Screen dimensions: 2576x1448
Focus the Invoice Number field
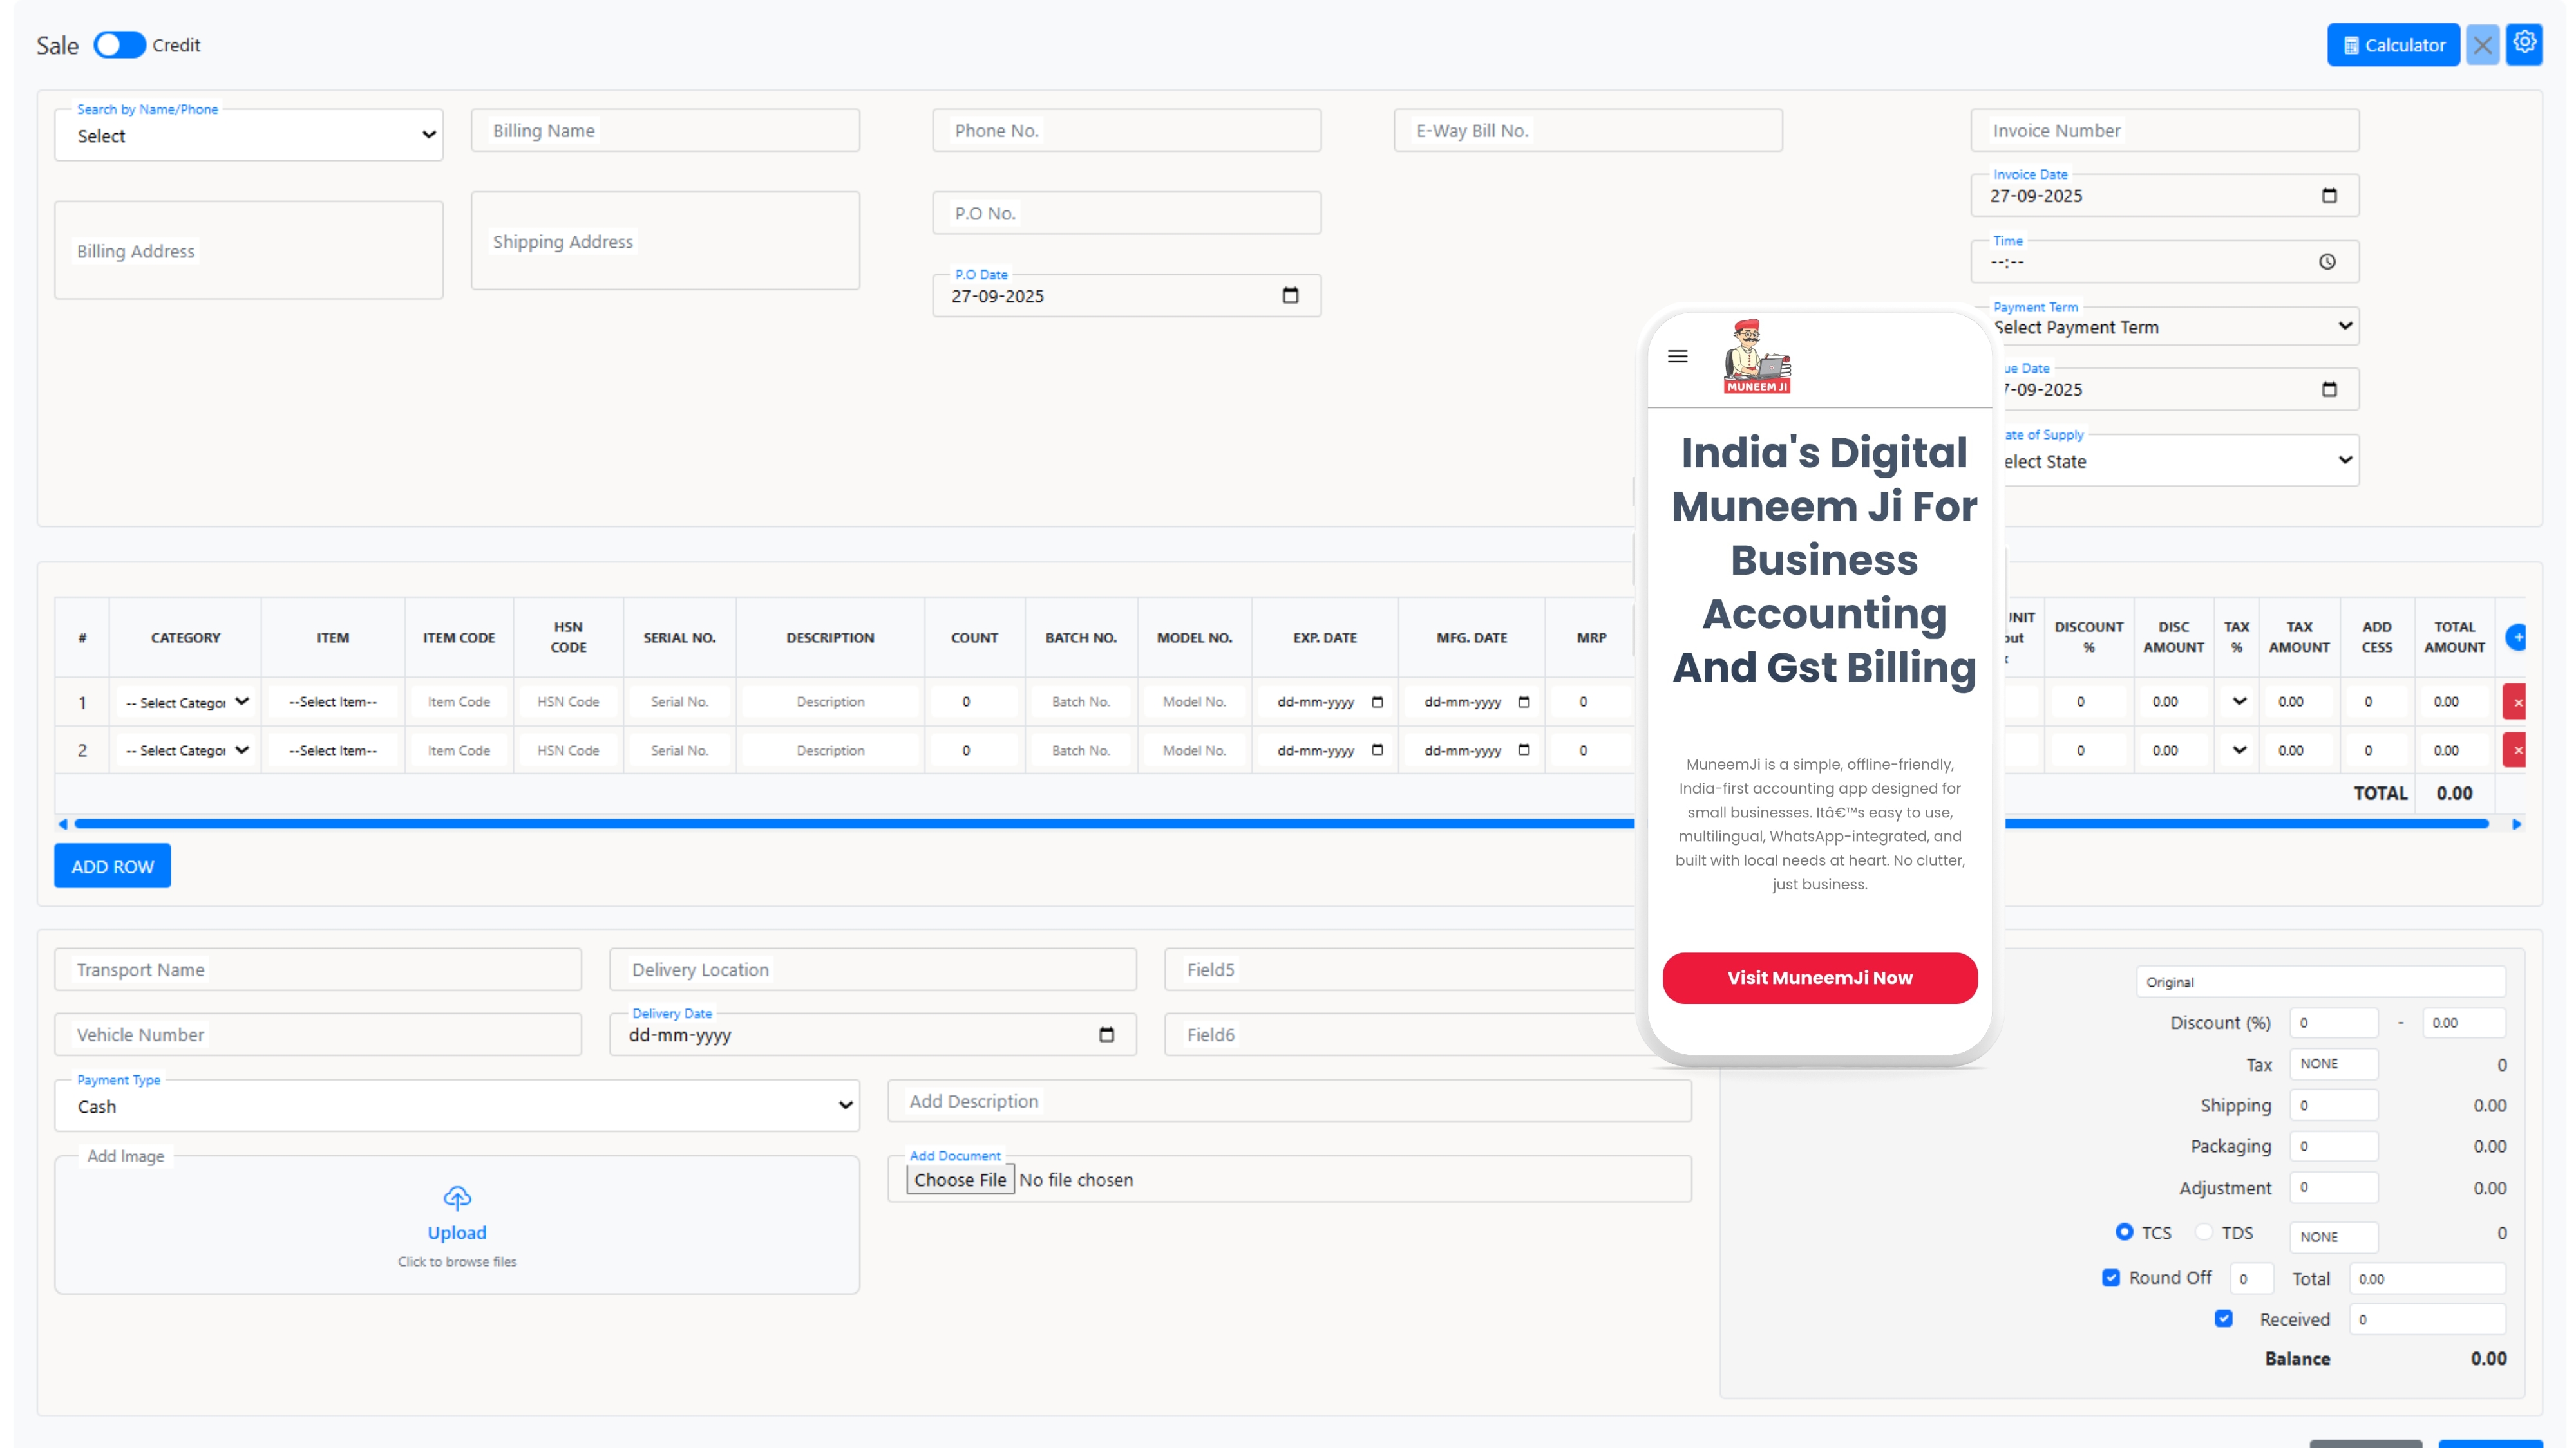2165,131
